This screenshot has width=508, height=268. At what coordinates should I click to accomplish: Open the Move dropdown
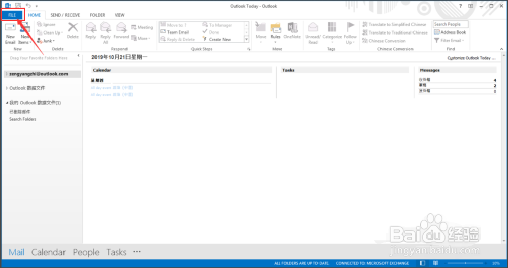[x=261, y=33]
